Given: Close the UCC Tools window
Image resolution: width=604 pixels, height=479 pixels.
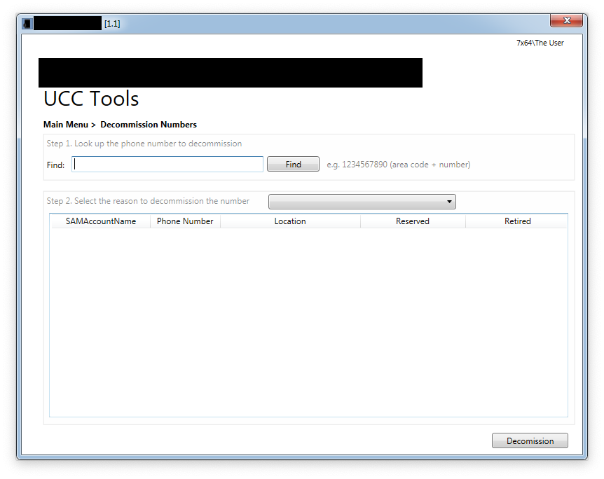Looking at the screenshot, I should [566, 21].
